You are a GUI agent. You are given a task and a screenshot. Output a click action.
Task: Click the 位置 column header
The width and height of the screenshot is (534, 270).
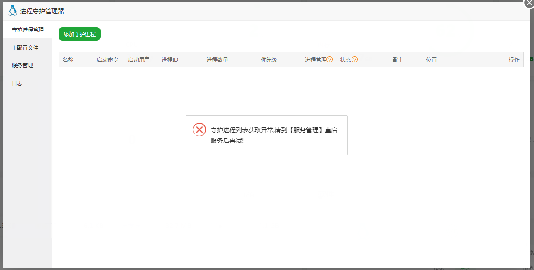(x=431, y=59)
